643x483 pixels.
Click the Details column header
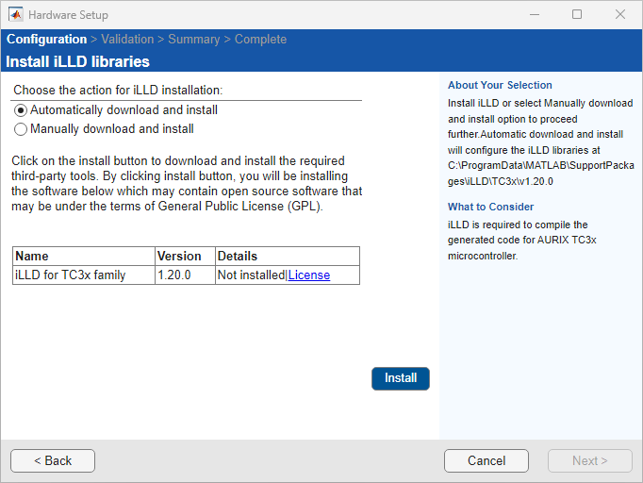(288, 256)
